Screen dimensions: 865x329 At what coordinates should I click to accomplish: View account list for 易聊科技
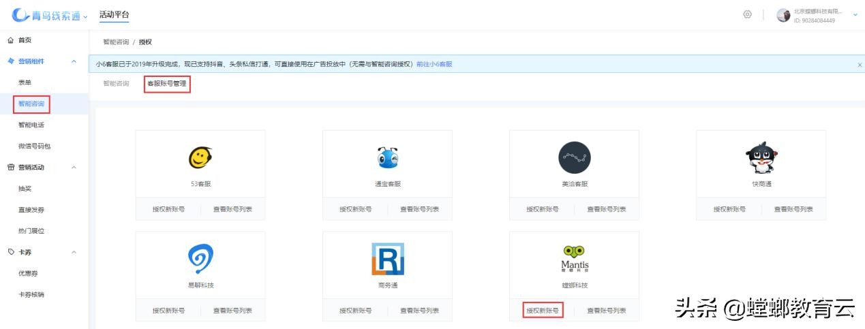coord(232,311)
